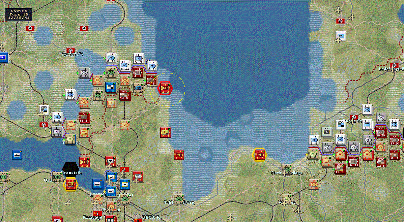Pick the gray 8-13 regiment counter
Viewport: 404px width, 222px height.
pos(368,140)
